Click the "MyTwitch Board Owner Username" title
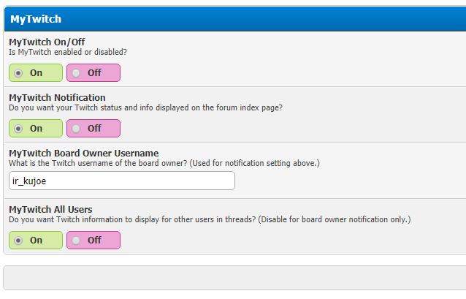This screenshot has width=466, height=299. [83, 153]
